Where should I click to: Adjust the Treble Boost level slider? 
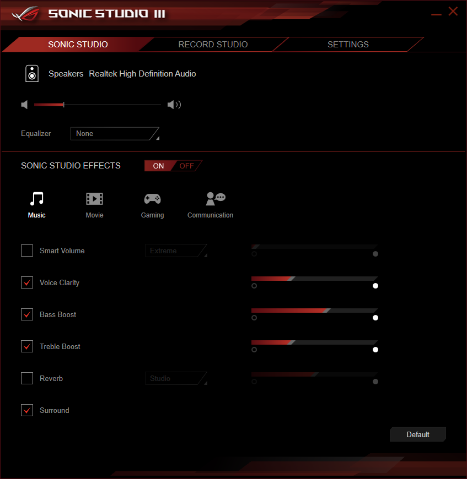[x=314, y=342]
